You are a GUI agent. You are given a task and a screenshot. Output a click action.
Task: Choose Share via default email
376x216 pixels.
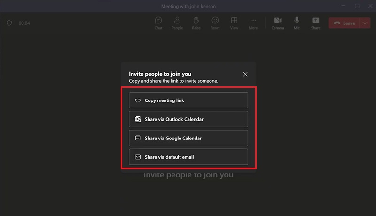pos(188,157)
